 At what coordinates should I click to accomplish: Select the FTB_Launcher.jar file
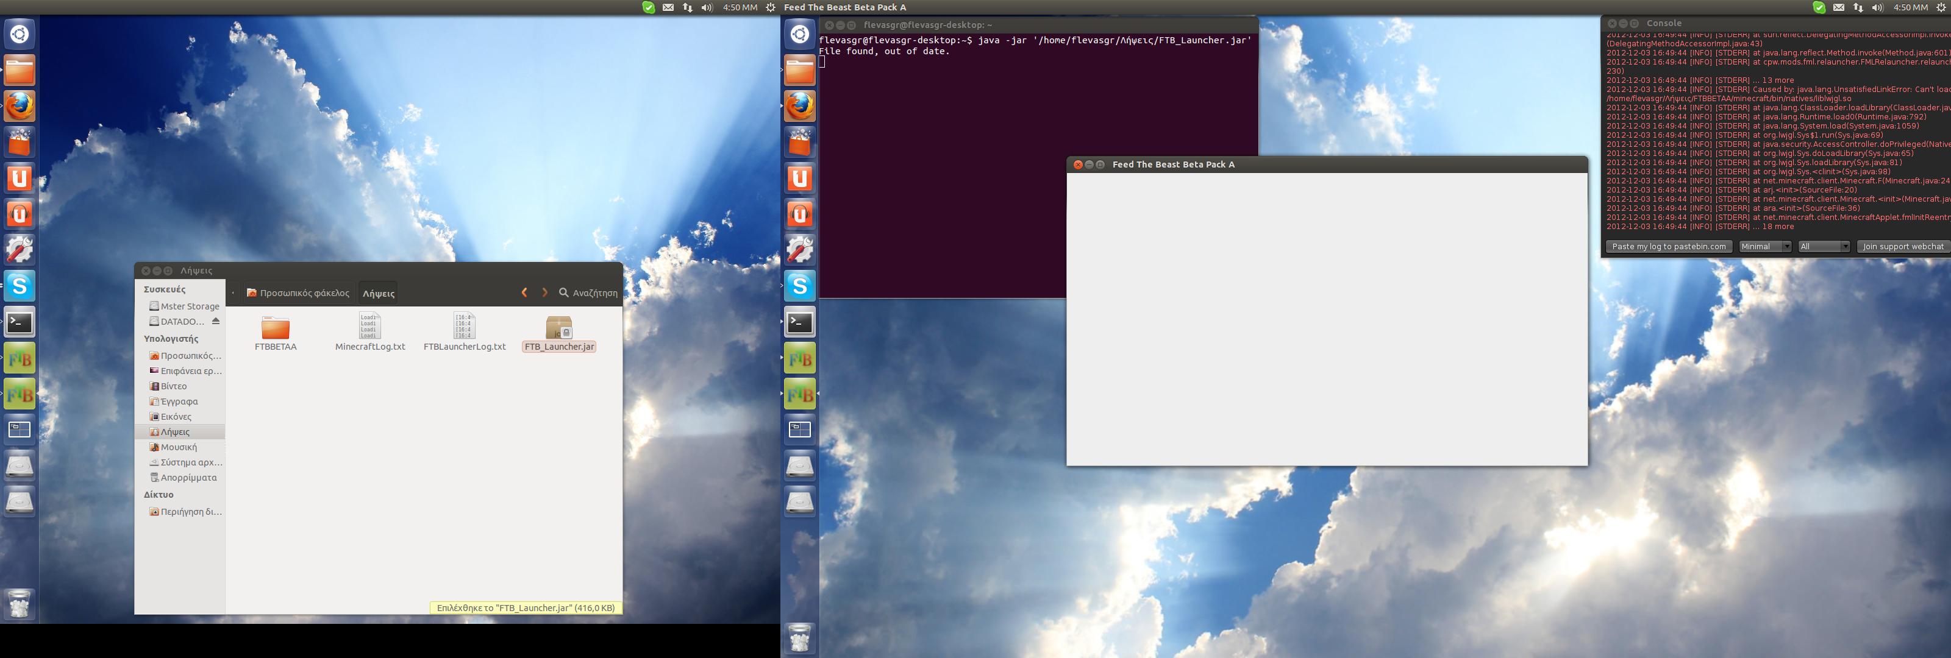pyautogui.click(x=559, y=333)
